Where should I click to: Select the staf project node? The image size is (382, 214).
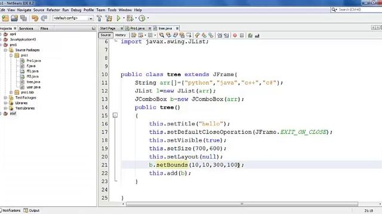tap(13, 114)
